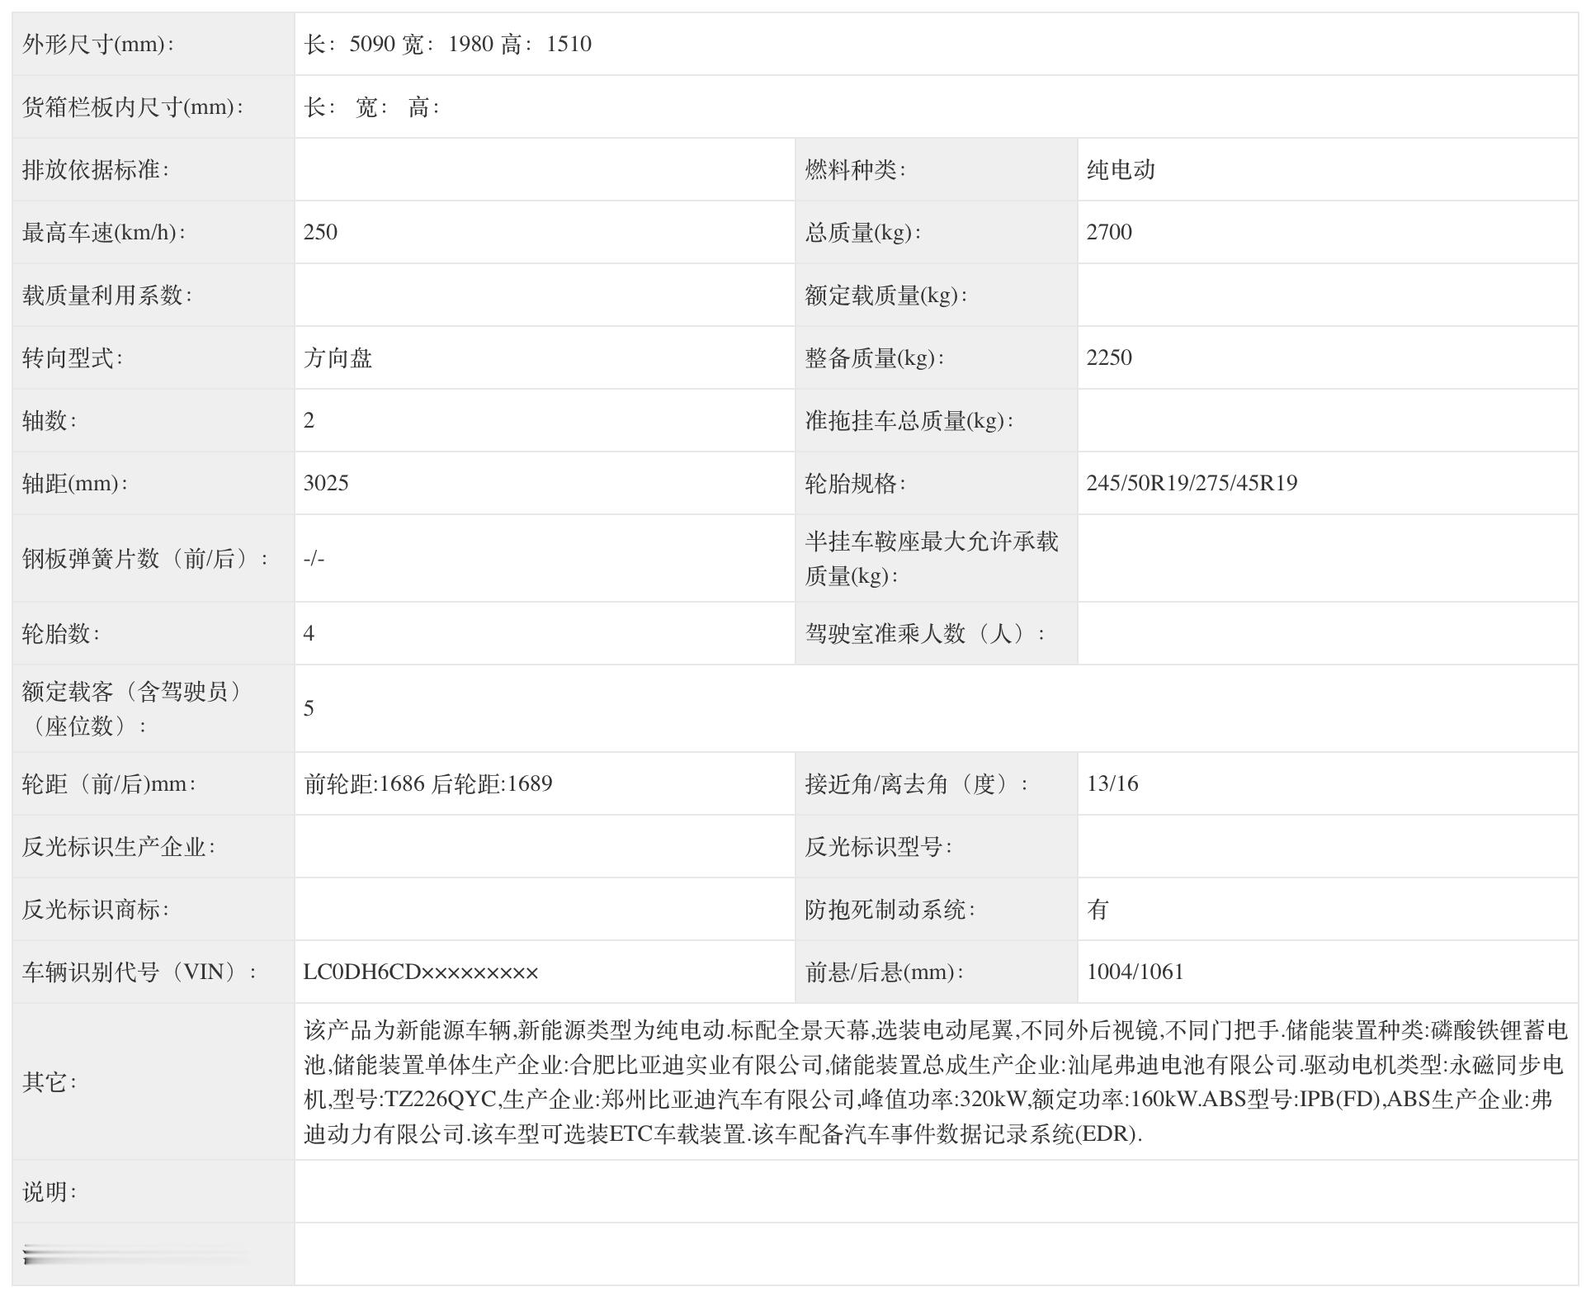Select the angle value 13/16

pyautogui.click(x=1112, y=783)
